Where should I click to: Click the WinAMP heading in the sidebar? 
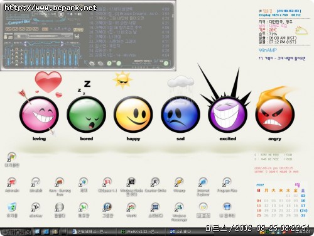[x=268, y=50]
